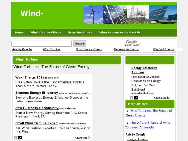This screenshot has height=141, width=188.
Task: Open the Contact Us page
Action: click(132, 32)
